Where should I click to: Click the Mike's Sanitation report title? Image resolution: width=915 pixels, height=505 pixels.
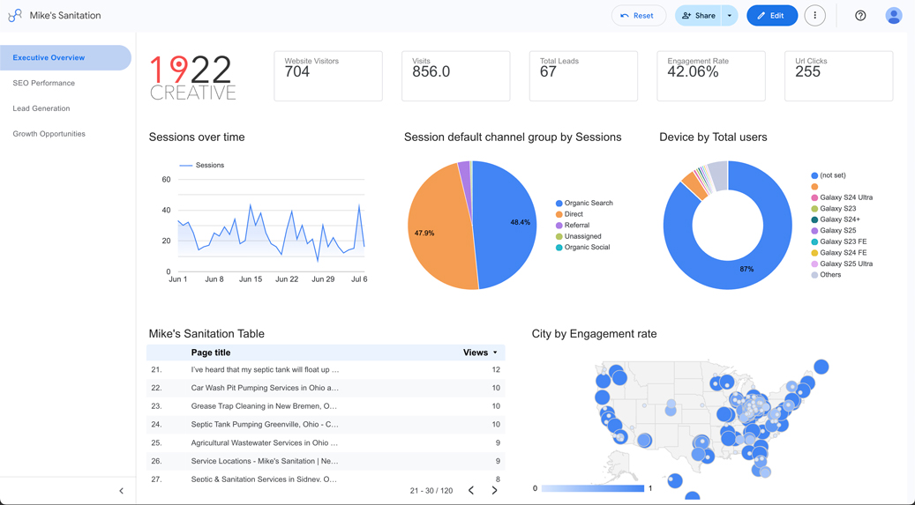(65, 16)
